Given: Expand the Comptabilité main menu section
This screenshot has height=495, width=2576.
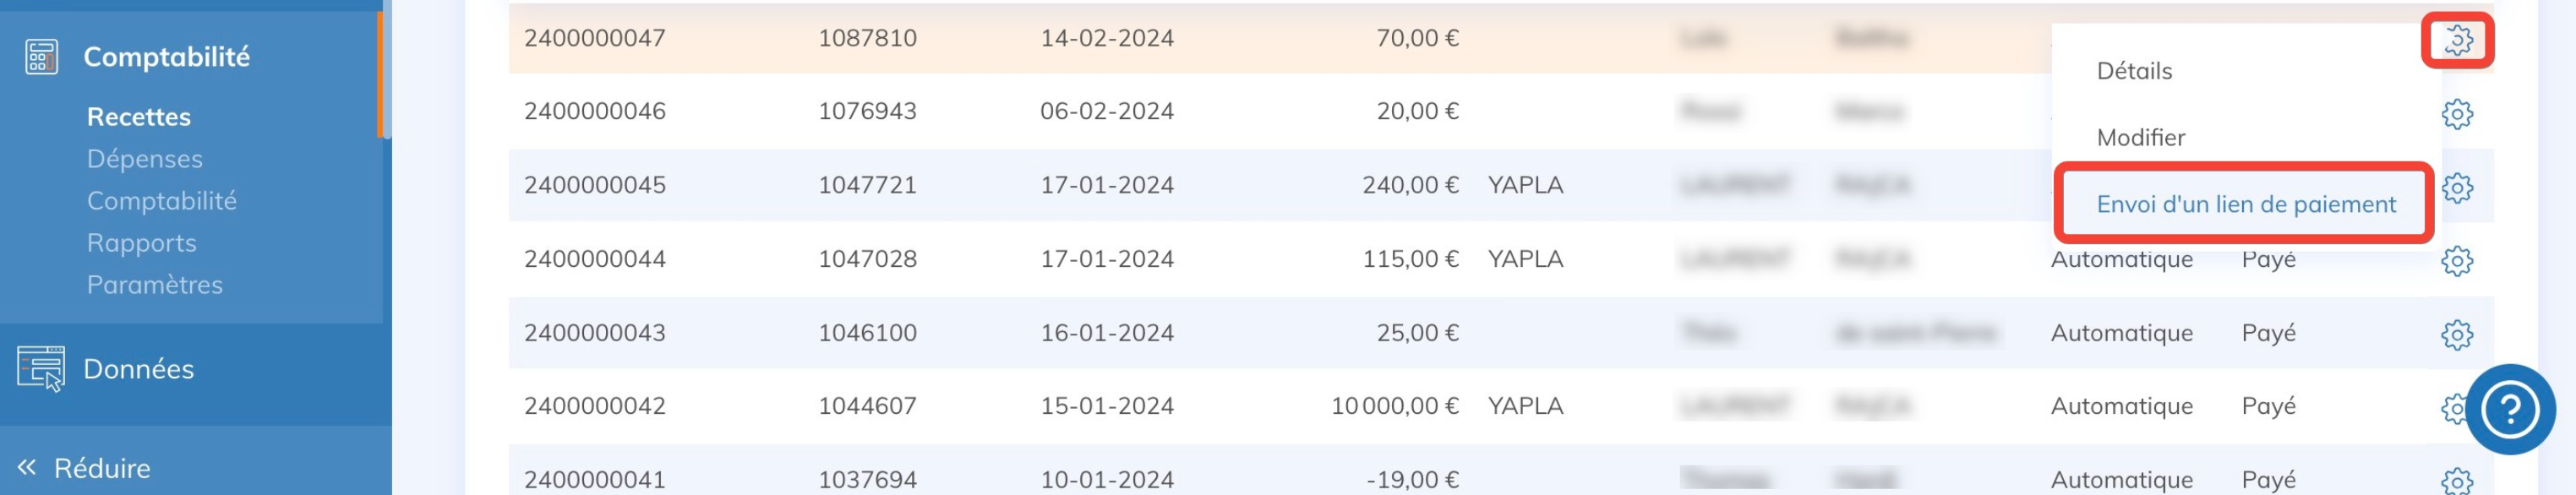Looking at the screenshot, I should point(166,57).
